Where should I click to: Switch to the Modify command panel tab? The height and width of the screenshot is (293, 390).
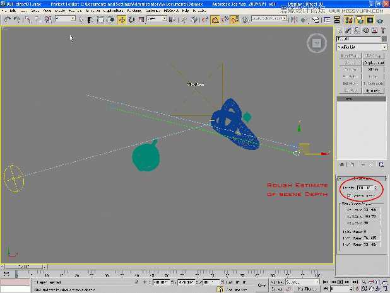[x=348, y=30]
